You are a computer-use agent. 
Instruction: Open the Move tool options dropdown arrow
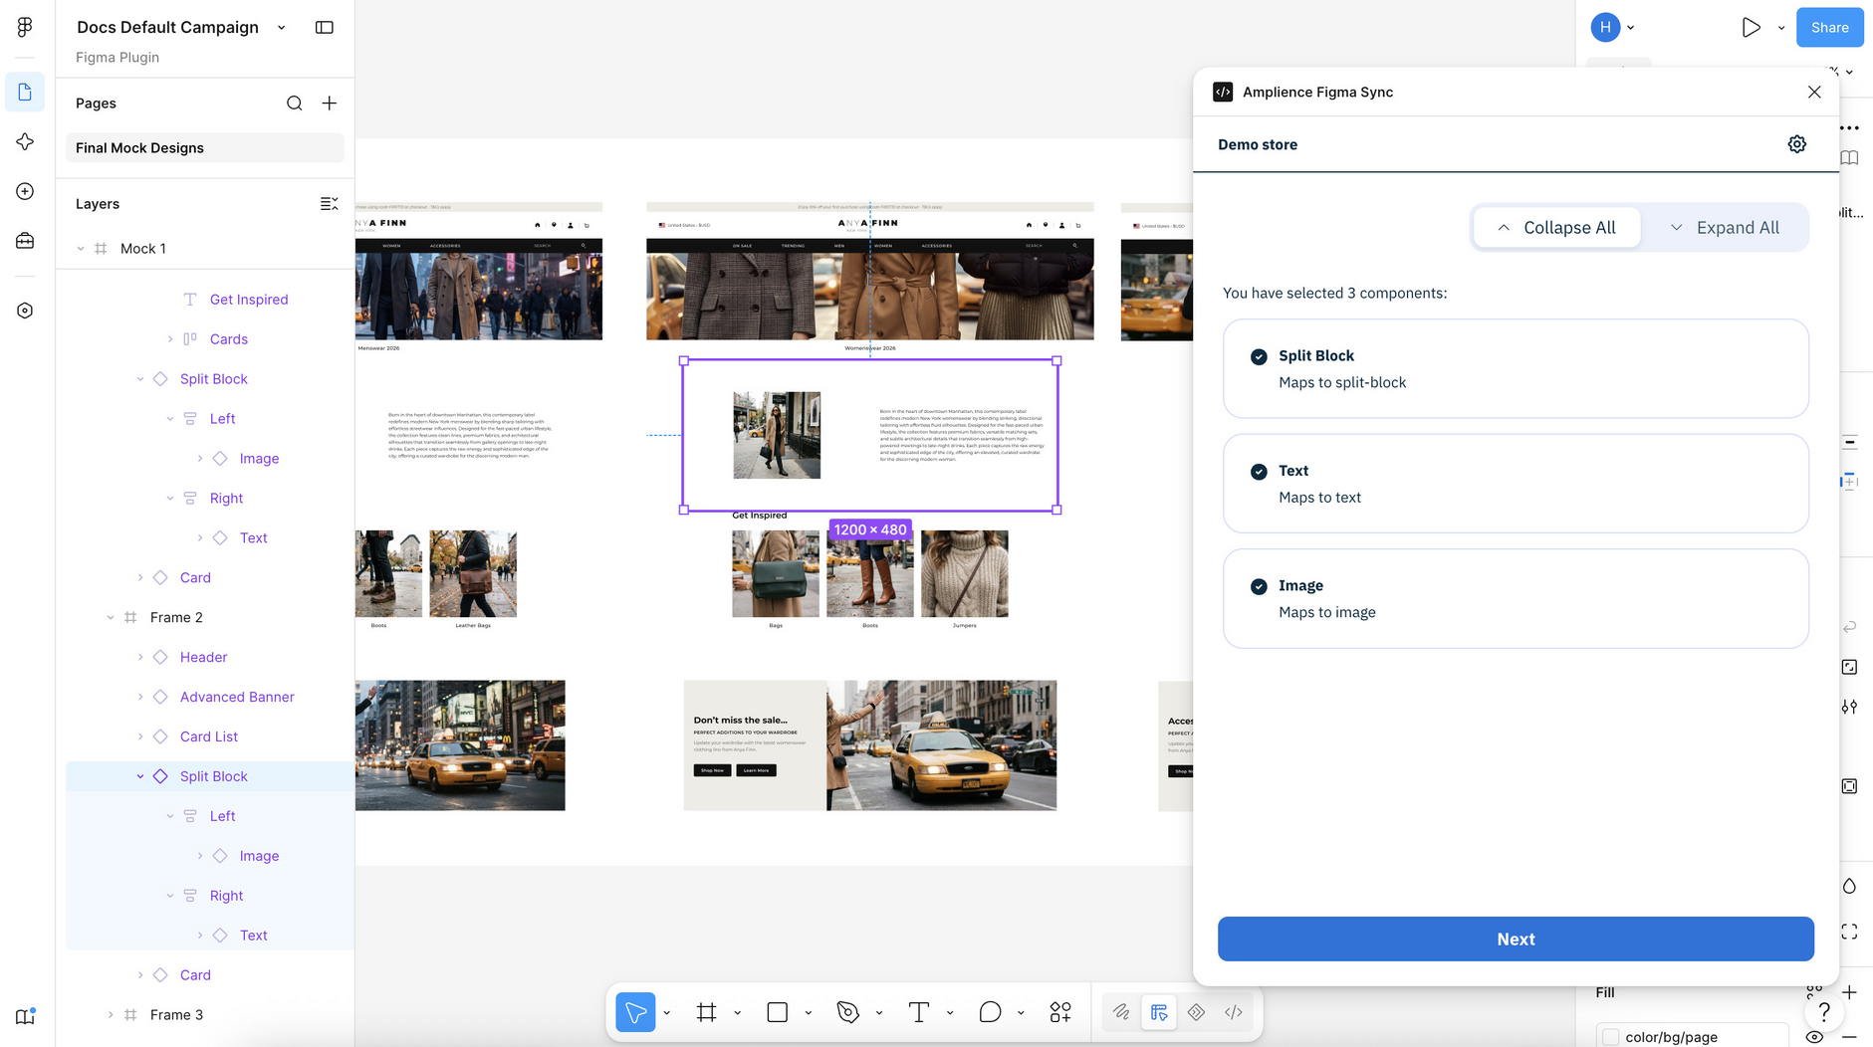pyautogui.click(x=666, y=1013)
